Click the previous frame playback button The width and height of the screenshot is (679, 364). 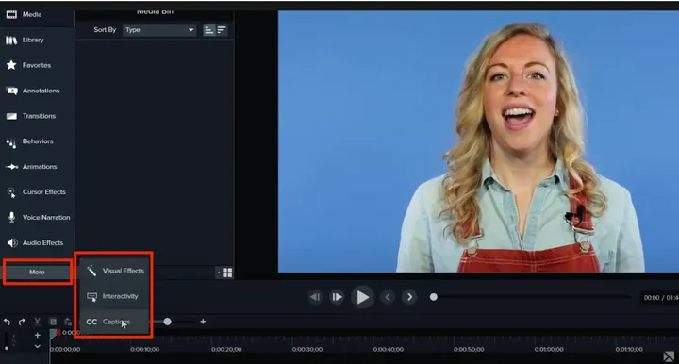pos(315,297)
